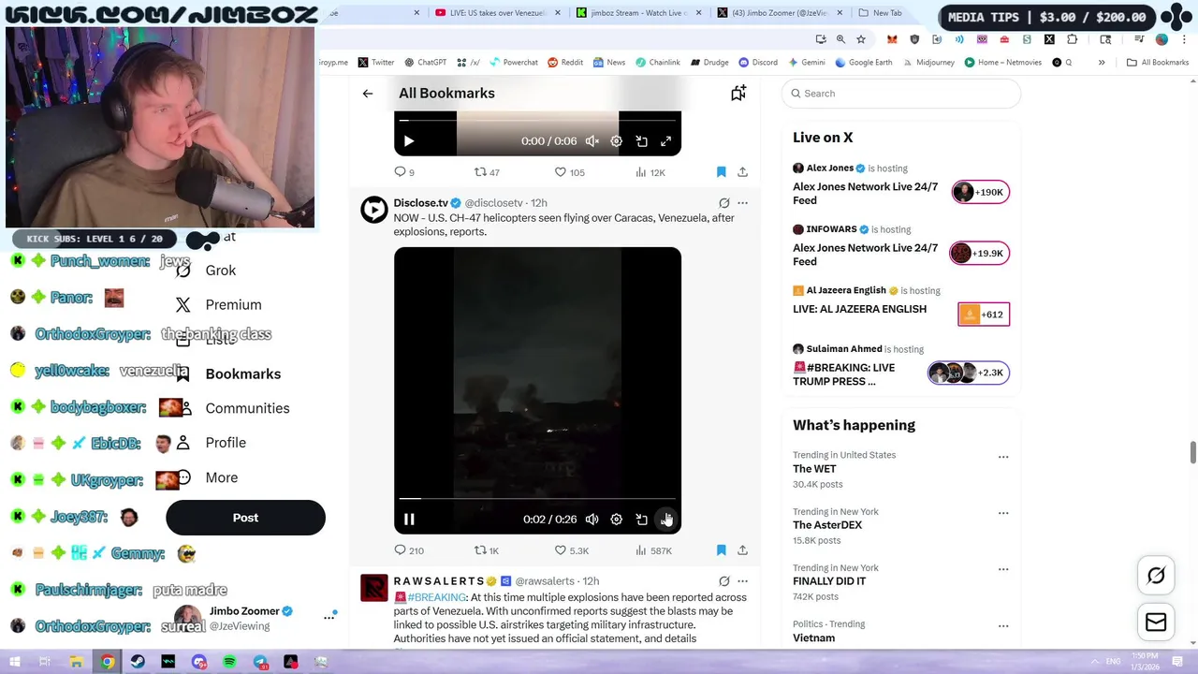Open the #BREAKING hashtag link
Screen dimensions: 1198x674
click(x=436, y=597)
